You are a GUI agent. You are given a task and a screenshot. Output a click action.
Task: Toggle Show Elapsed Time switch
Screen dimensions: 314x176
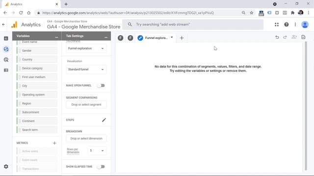(x=101, y=167)
